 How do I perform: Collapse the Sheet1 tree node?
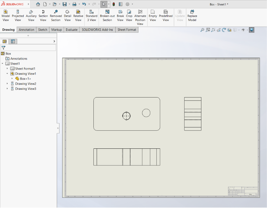[x=2, y=63]
